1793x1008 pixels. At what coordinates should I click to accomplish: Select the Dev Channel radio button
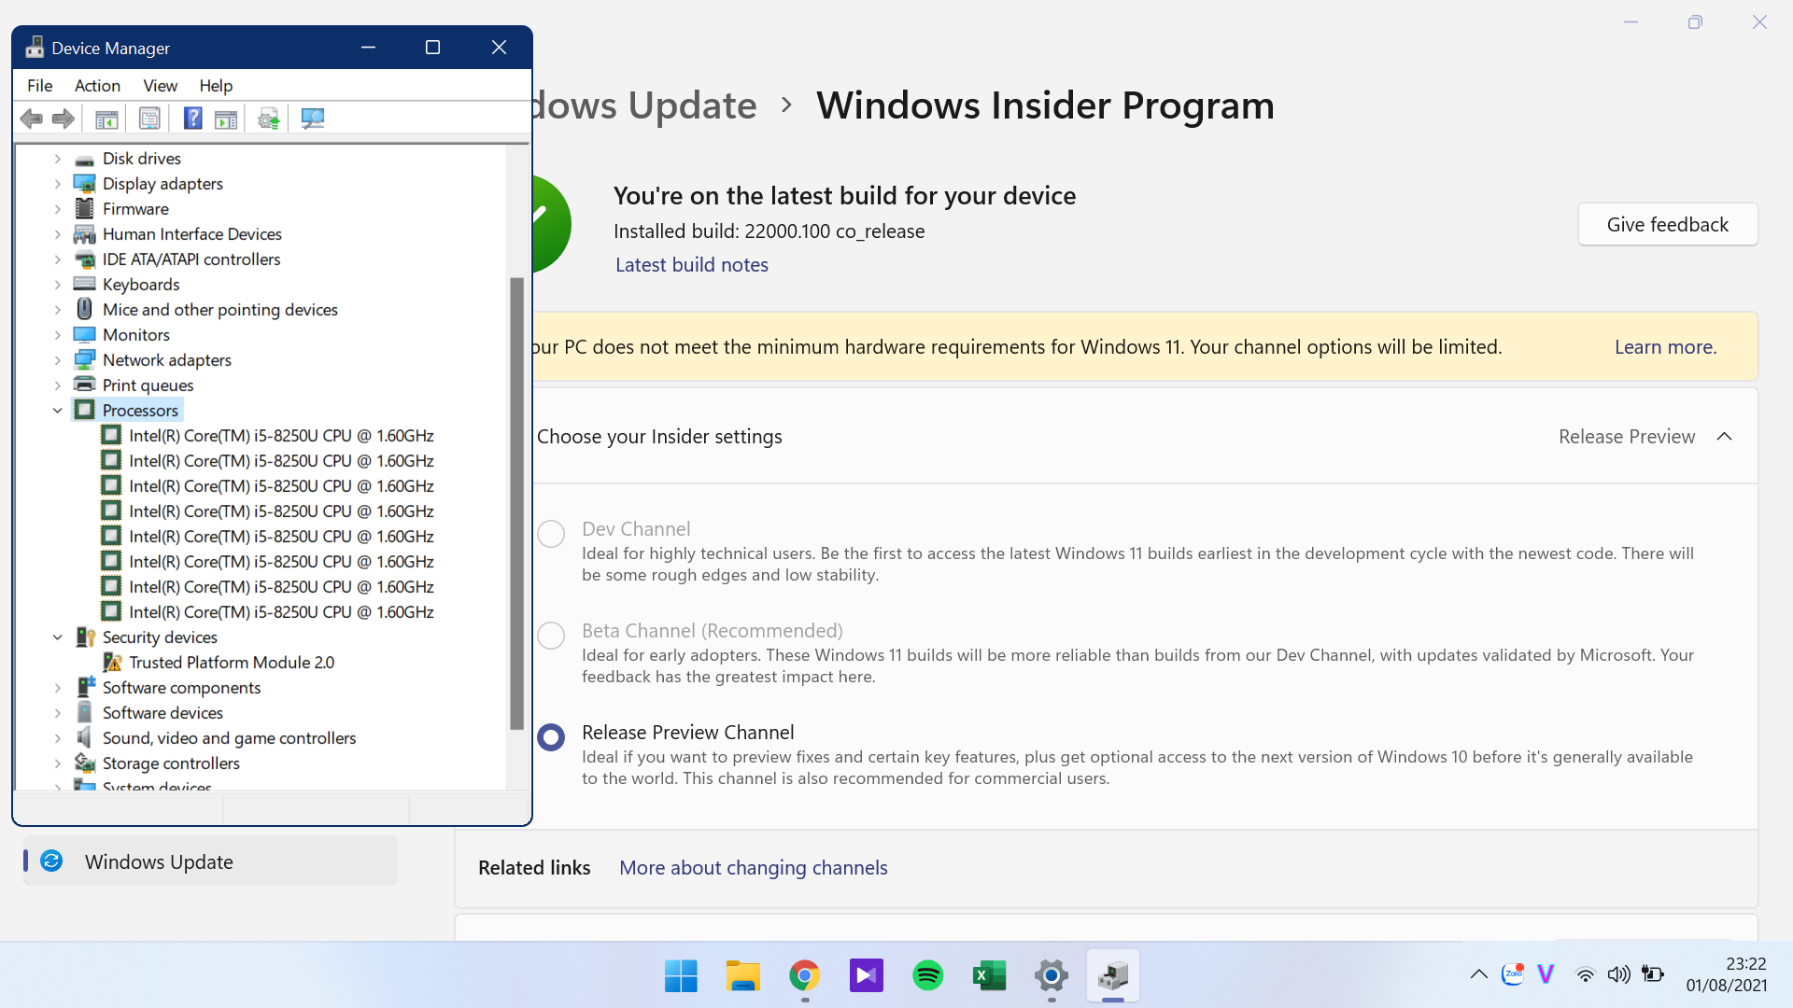551,534
